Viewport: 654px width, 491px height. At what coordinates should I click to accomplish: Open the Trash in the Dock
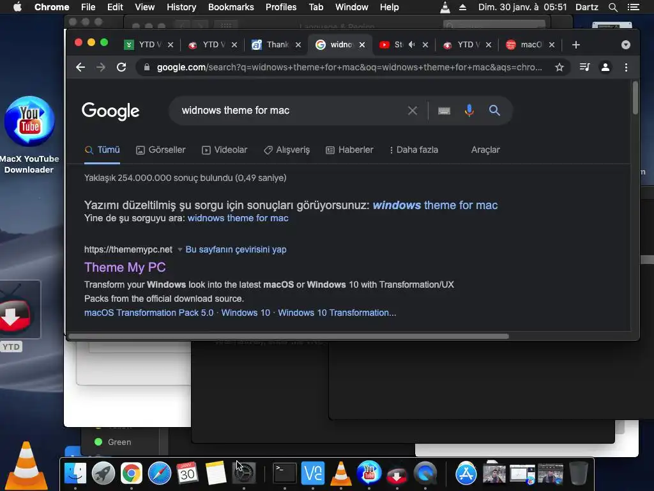[x=579, y=474]
